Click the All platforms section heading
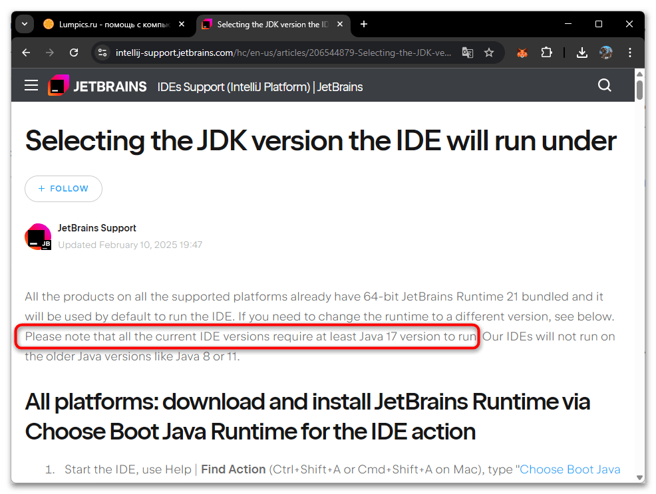This screenshot has height=494, width=656. click(307, 417)
